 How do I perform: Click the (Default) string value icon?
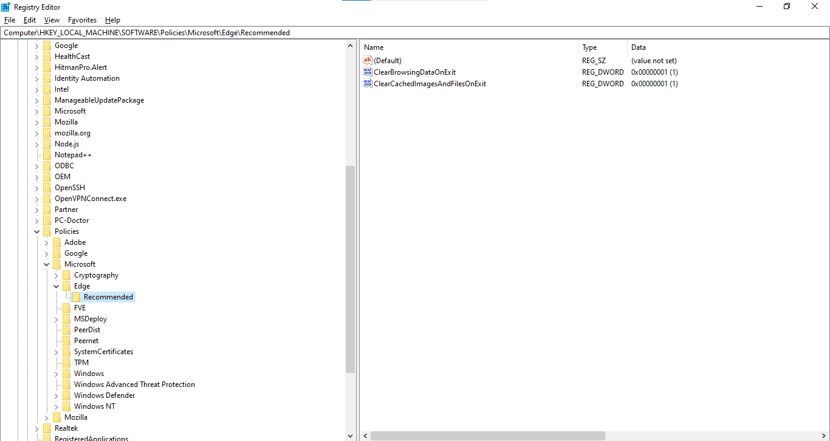(x=367, y=60)
